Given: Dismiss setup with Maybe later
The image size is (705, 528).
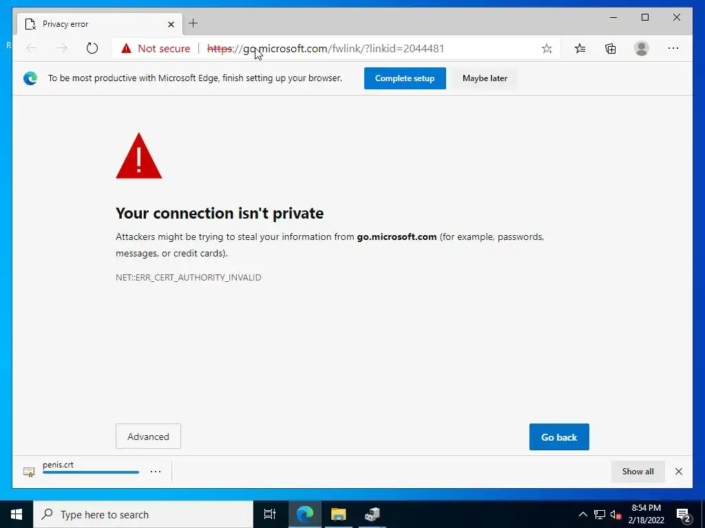Looking at the screenshot, I should tap(485, 78).
